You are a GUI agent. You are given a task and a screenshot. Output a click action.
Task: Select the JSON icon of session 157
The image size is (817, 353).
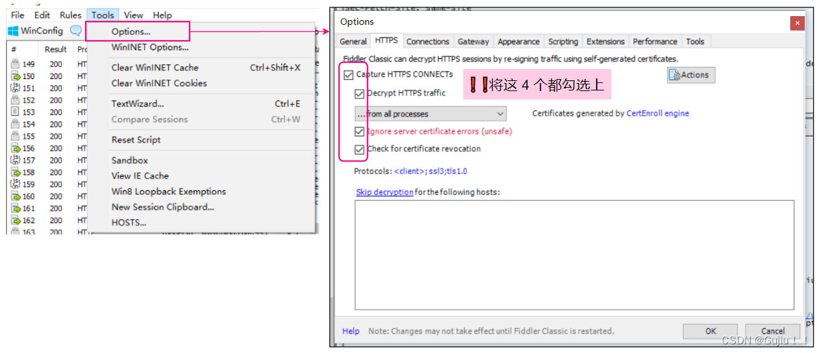pos(15,161)
